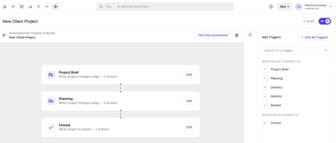
Task: Click the search magnifier in top search bar
Action: (101, 7)
